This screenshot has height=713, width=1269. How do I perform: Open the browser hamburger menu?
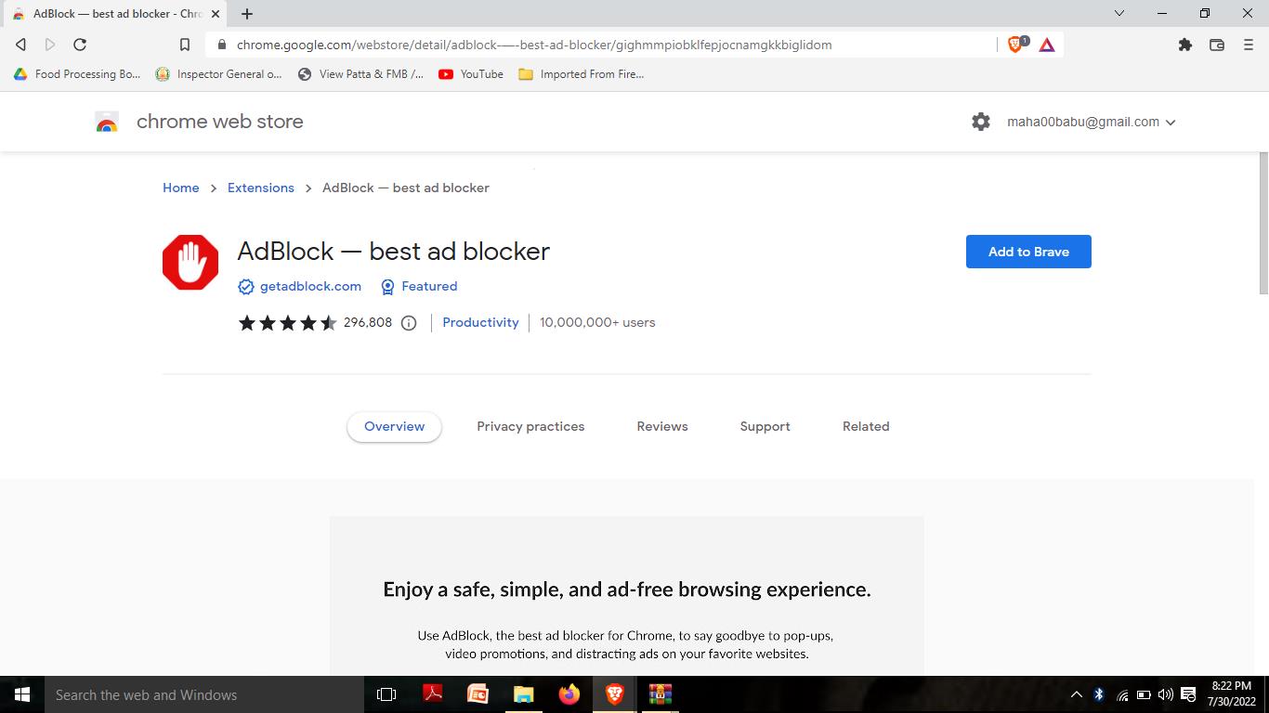[1248, 45]
